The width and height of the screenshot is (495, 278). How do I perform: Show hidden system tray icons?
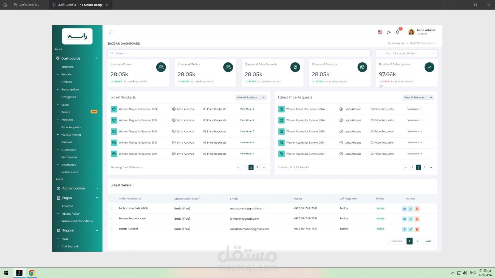pos(453,273)
